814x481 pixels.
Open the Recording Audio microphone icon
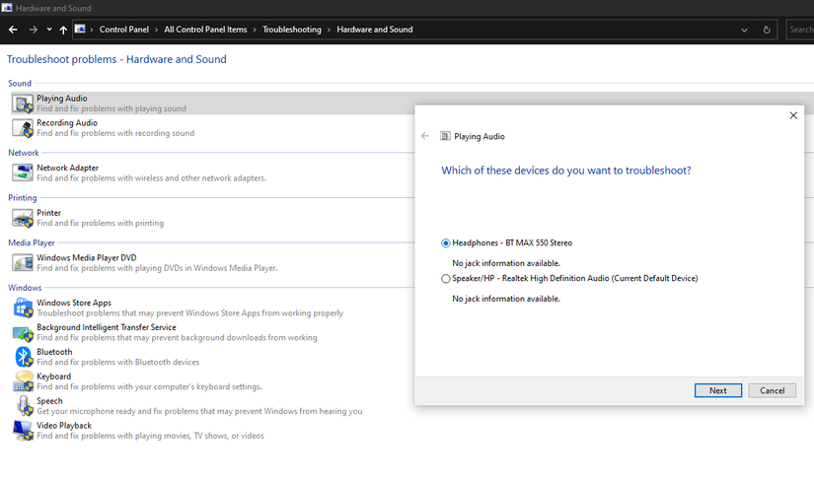pos(23,128)
